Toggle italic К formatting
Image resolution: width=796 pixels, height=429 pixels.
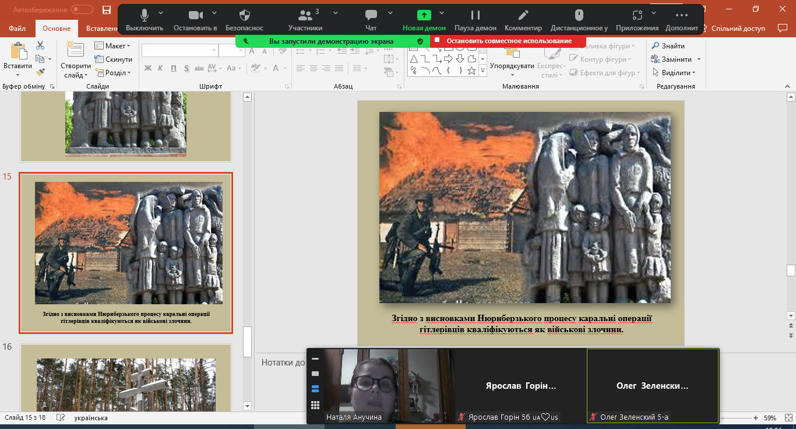[160, 68]
